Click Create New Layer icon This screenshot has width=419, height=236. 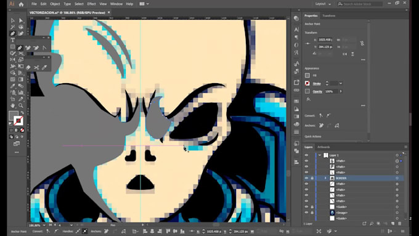393,224
